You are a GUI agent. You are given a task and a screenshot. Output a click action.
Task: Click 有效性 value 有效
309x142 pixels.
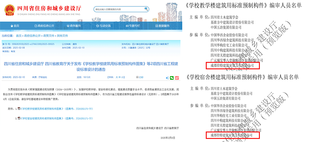pos(13,51)
